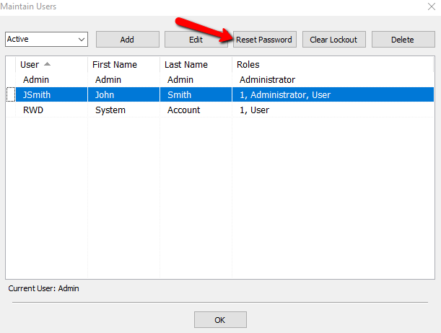Sort by the First Name column header
Viewport: 441px width, 333px height.
[x=123, y=65]
